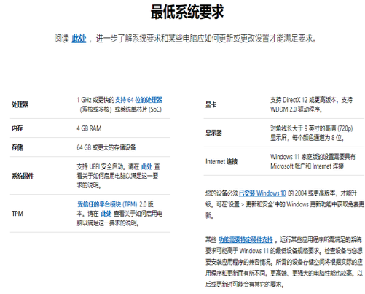Click the DirectX 12 graphics requirement text
365x294 pixels.
click(x=312, y=105)
